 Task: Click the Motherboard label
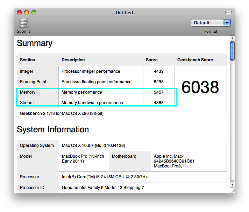(x=124, y=156)
